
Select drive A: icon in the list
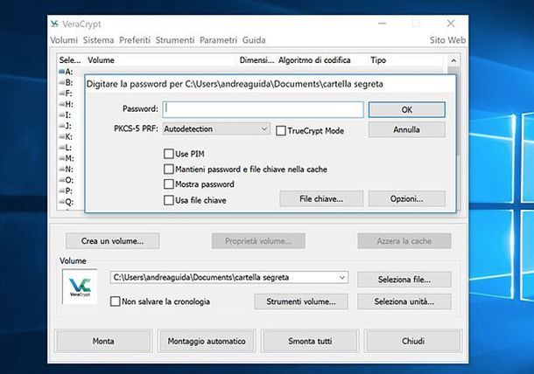point(61,72)
